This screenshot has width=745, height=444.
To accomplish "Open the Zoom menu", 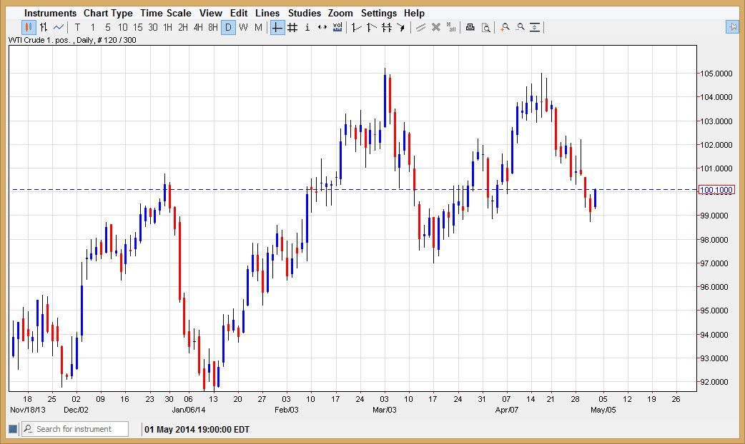I will click(340, 13).
